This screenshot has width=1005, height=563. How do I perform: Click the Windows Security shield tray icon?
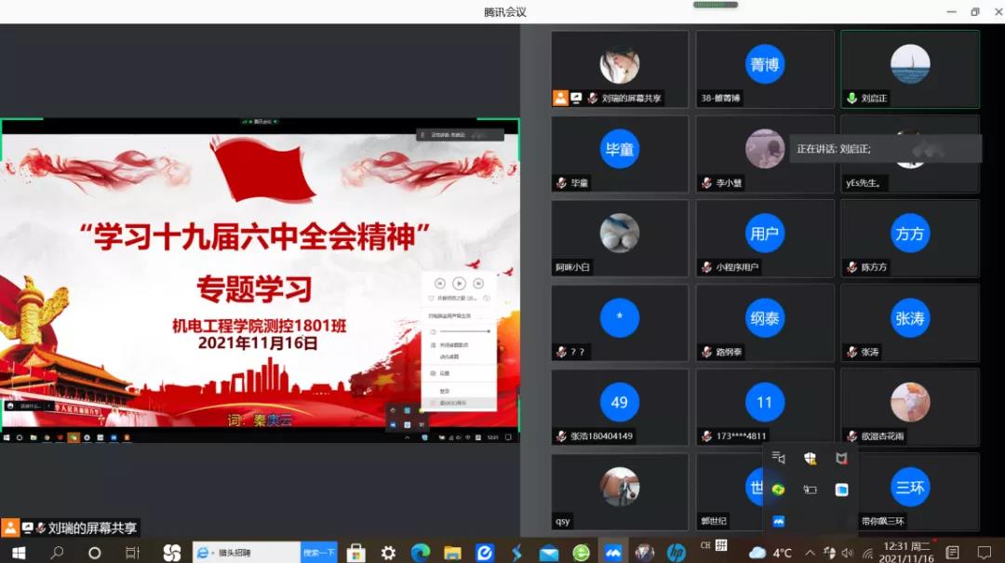810,458
